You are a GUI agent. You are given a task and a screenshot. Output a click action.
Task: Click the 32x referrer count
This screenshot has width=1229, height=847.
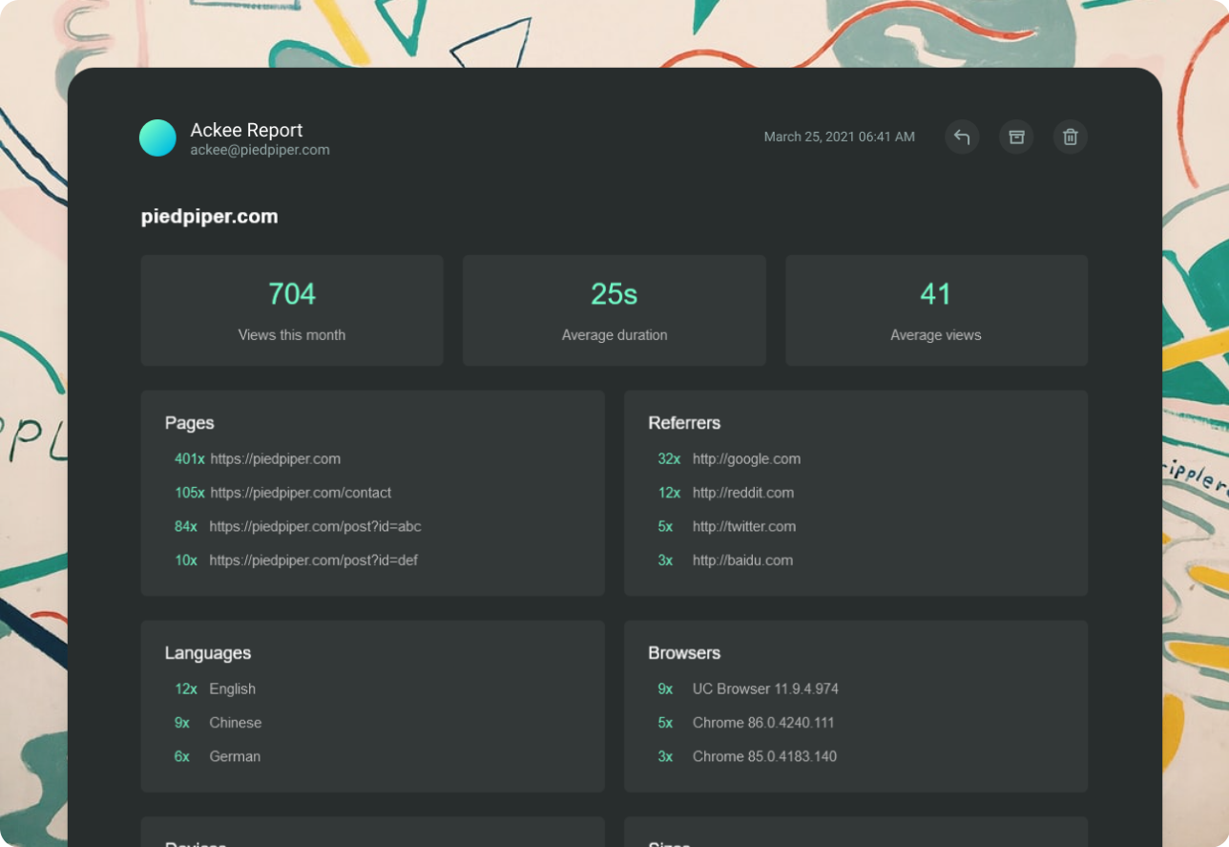point(669,459)
